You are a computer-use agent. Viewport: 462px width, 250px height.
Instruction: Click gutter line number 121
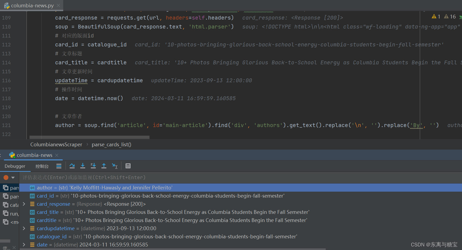click(x=6, y=125)
